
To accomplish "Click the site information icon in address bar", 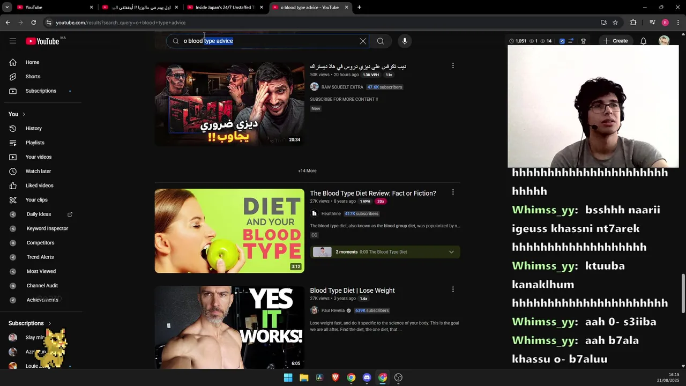I will [x=49, y=23].
